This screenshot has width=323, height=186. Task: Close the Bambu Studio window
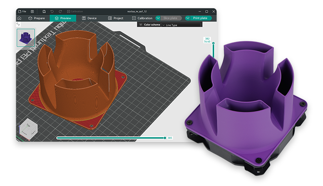click(x=214, y=12)
